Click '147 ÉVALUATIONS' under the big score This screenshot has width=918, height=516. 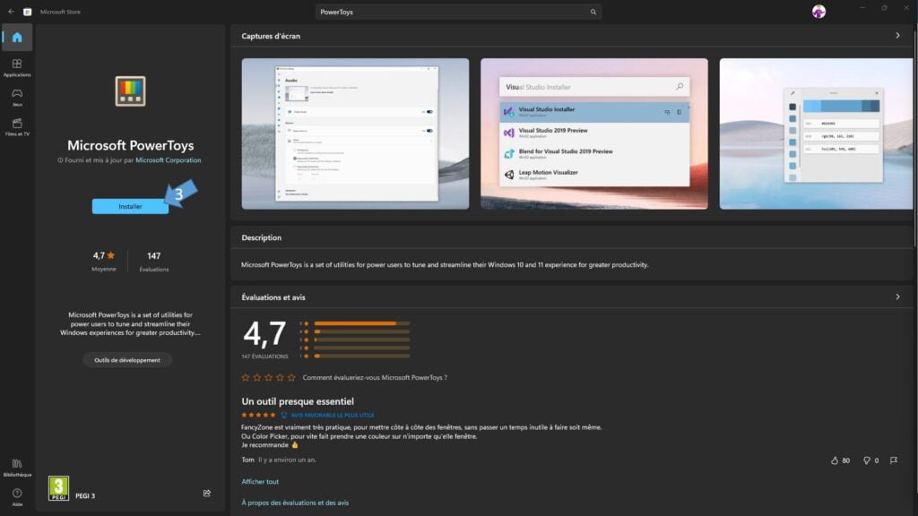pyautogui.click(x=264, y=357)
